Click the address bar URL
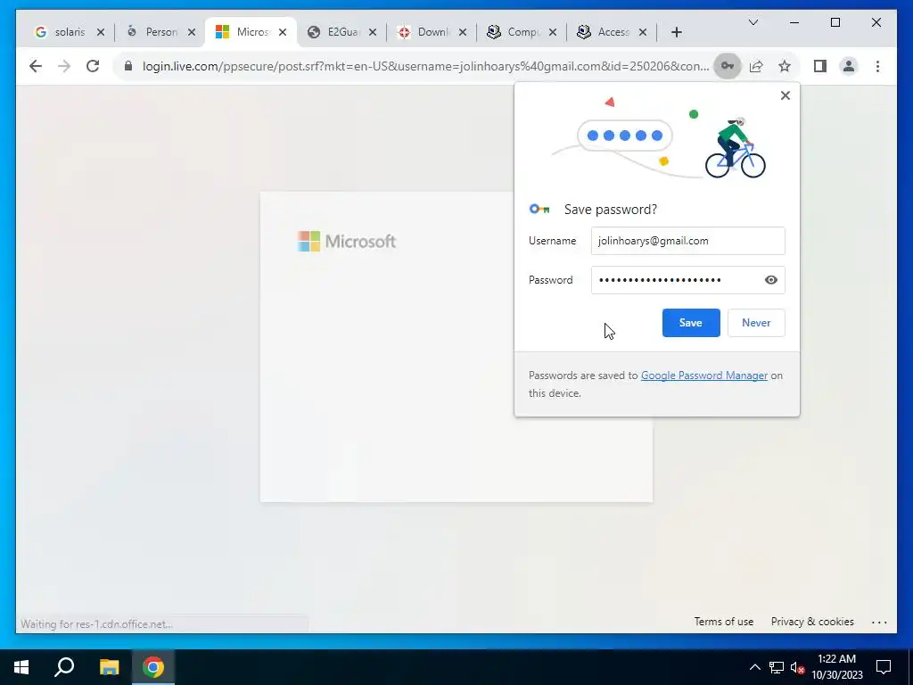Screen dimensions: 913x685 (425, 66)
